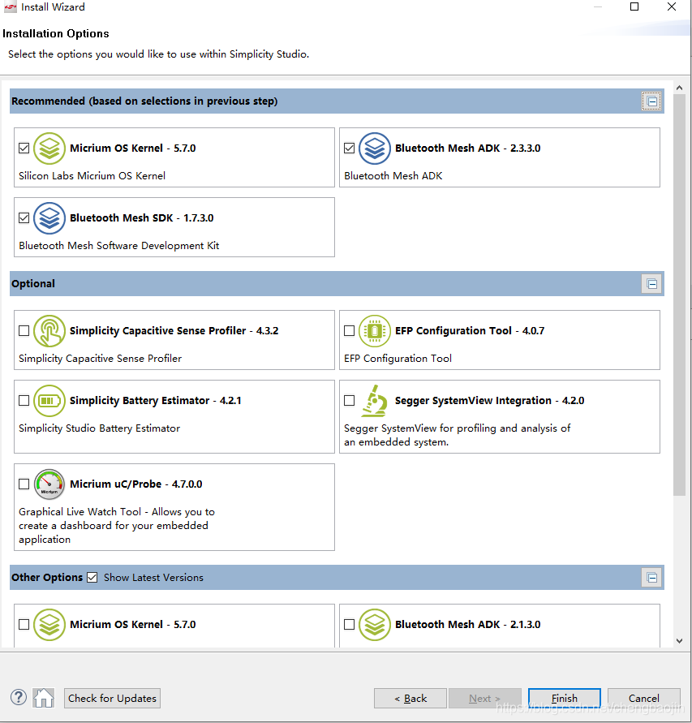692x723 pixels.
Task: Click the Bluetooth Mesh SDK 1.7.3.0 icon
Action: (49, 218)
